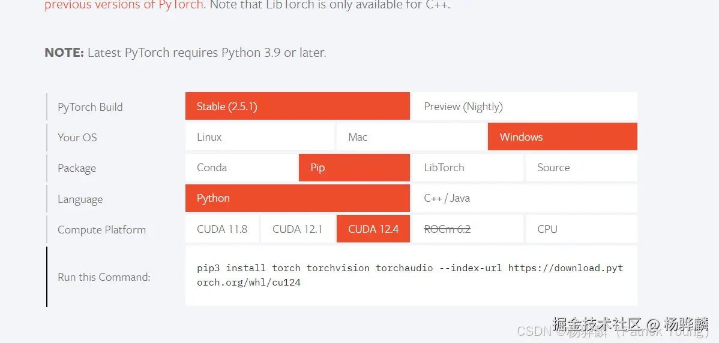Choose LibTorch as the package
The image size is (719, 343).
[x=467, y=168]
